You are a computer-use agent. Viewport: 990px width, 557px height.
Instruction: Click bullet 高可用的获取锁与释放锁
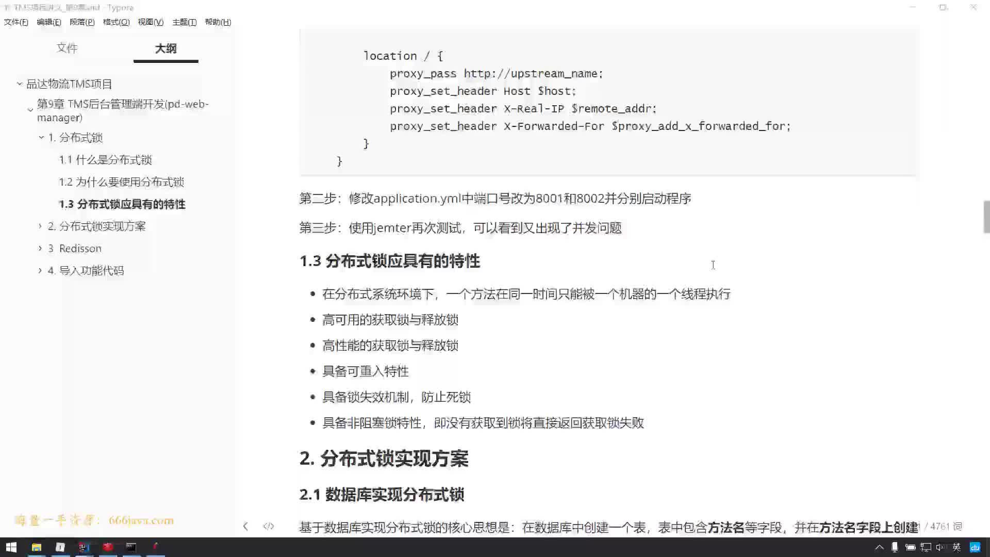390,320
